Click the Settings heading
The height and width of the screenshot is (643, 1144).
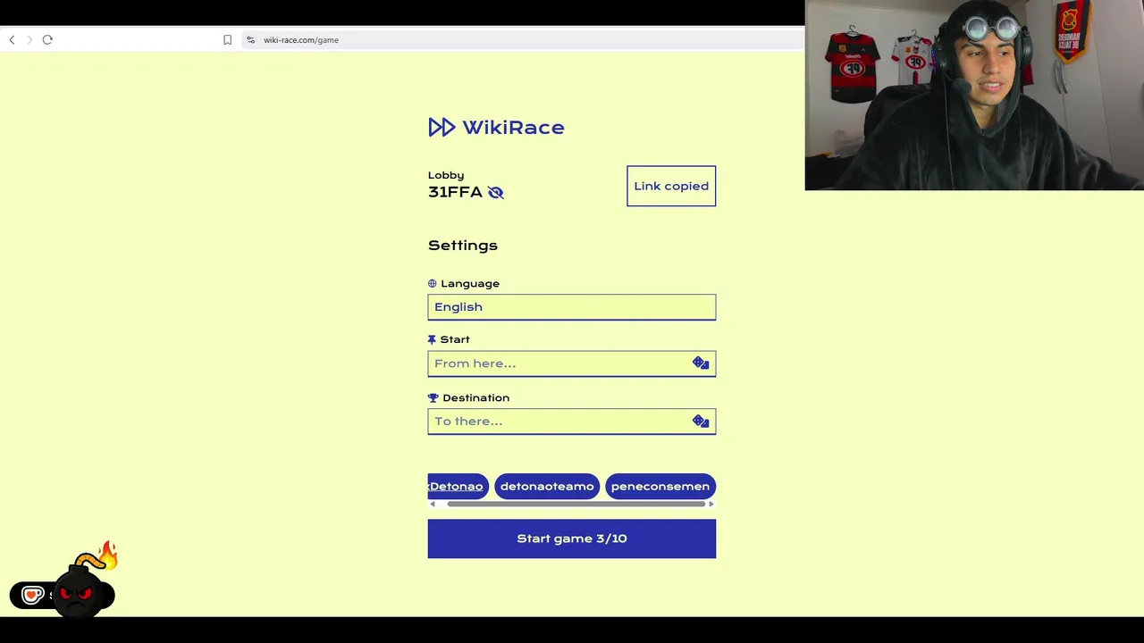463,246
